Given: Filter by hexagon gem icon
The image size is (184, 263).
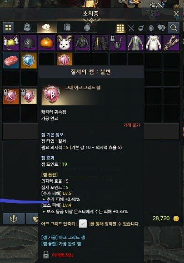Looking at the screenshot, I should coord(151,28).
